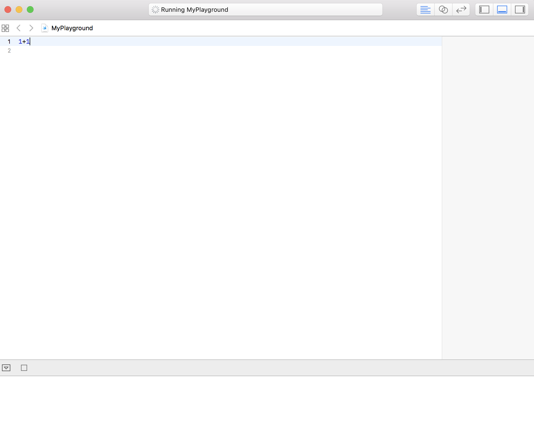This screenshot has width=534, height=440.
Task: Show the Assistant editor
Action: (443, 10)
